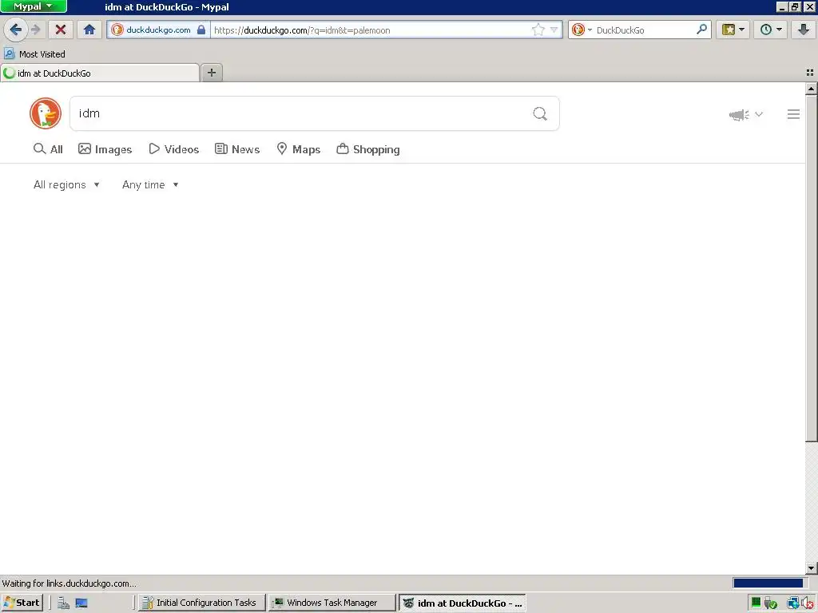Viewport: 818px width, 613px height.
Task: Bookmark this page with the star icon
Action: pyautogui.click(x=538, y=30)
